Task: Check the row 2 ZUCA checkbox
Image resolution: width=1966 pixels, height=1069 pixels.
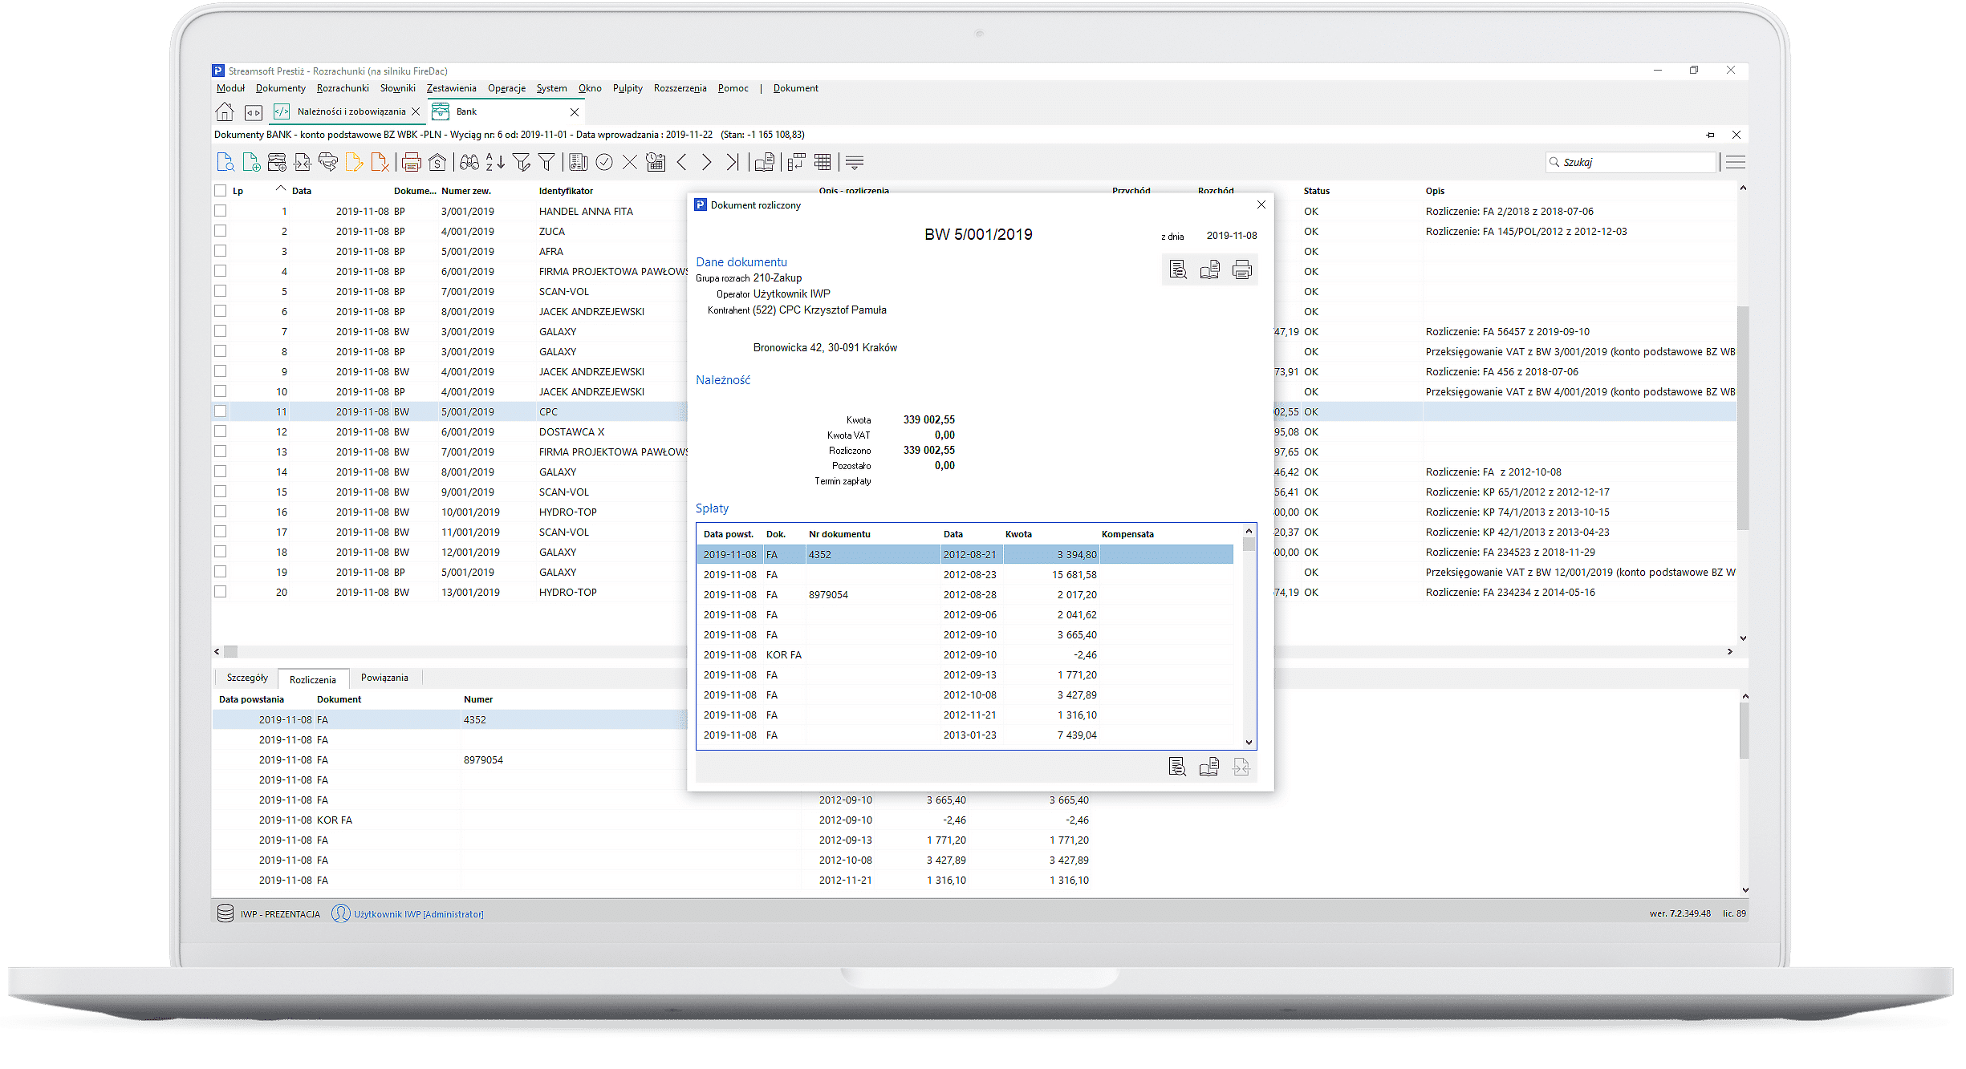Action: coord(220,231)
